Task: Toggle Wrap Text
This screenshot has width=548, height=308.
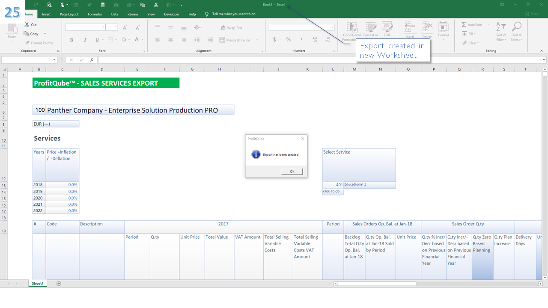Action: pyautogui.click(x=232, y=28)
